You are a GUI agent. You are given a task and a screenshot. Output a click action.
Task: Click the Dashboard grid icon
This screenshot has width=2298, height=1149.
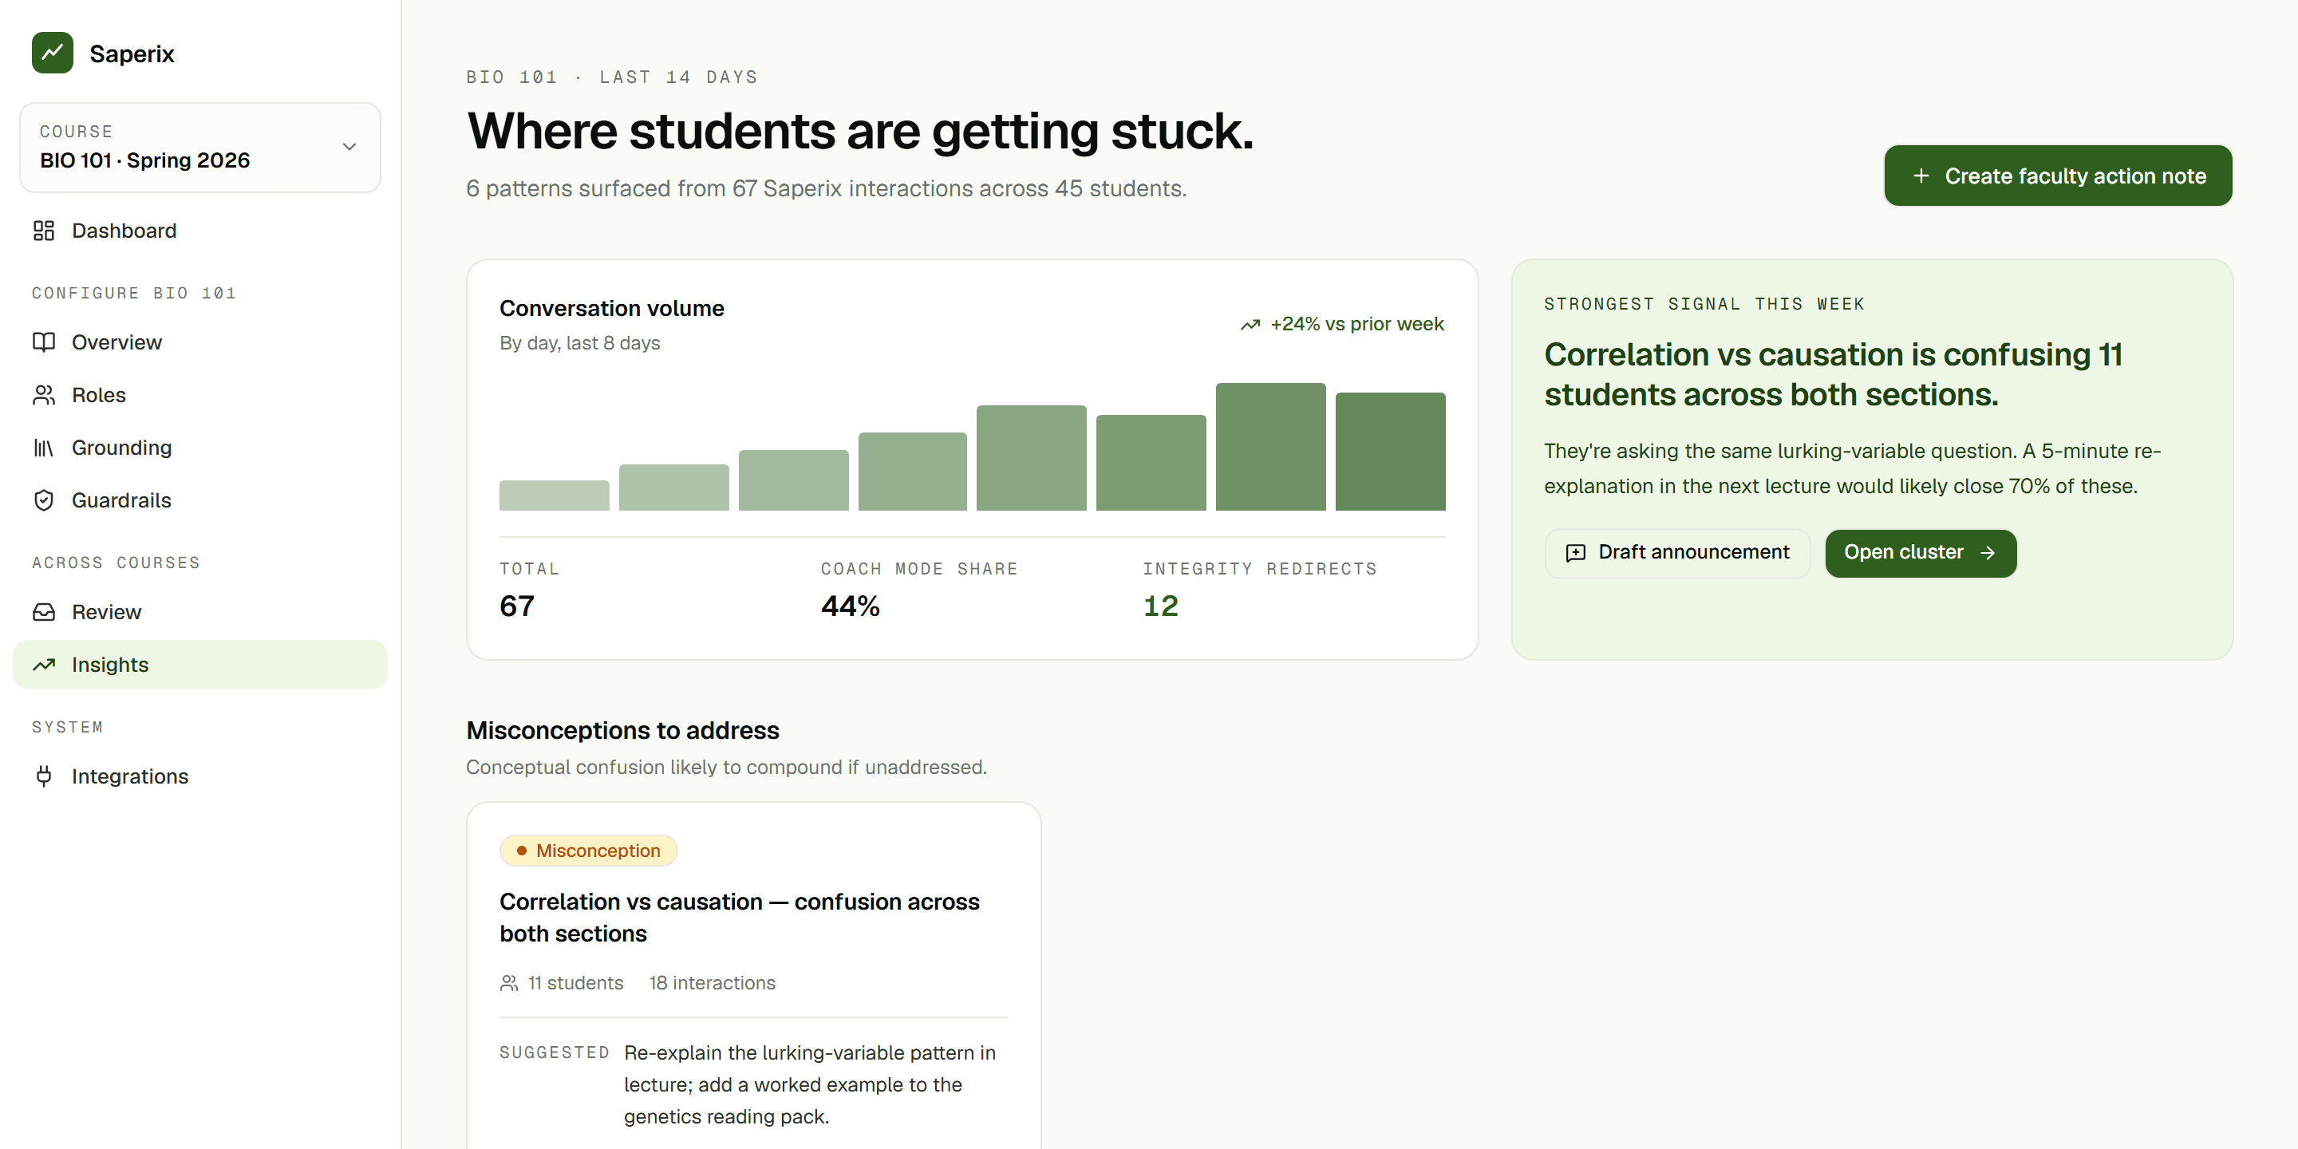pyautogui.click(x=44, y=231)
